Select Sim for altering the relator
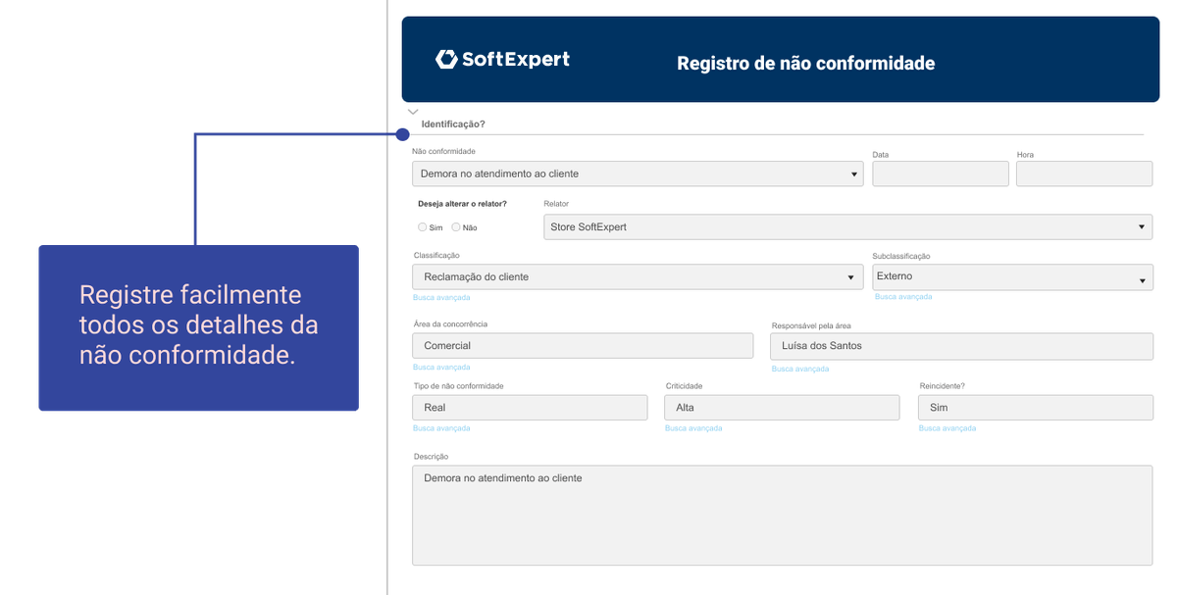Image resolution: width=1177 pixels, height=595 pixels. coord(423,226)
